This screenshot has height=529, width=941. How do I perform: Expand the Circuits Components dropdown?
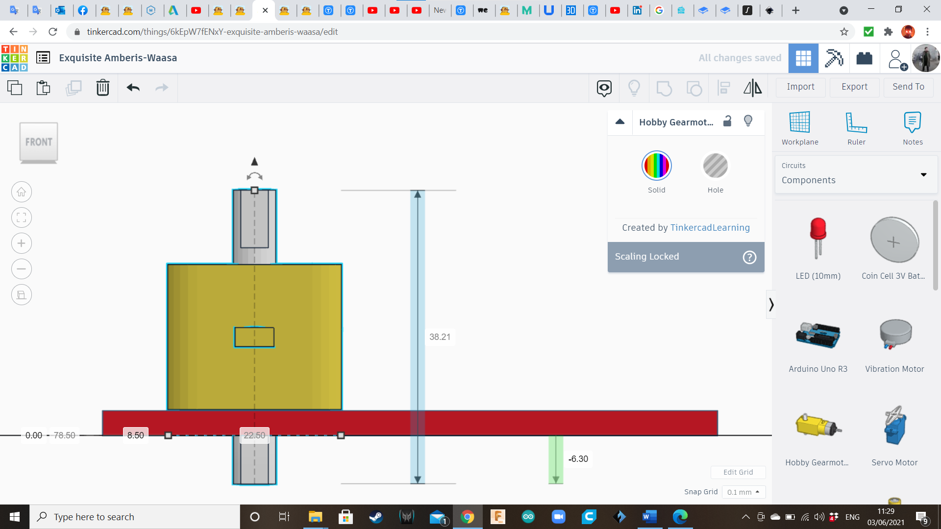click(923, 174)
